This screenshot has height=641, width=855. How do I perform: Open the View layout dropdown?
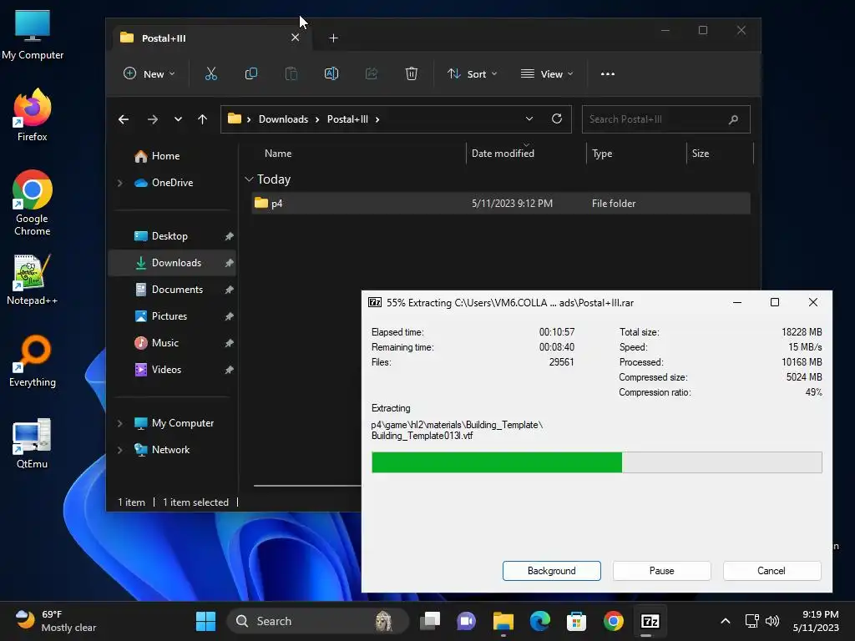coord(547,73)
